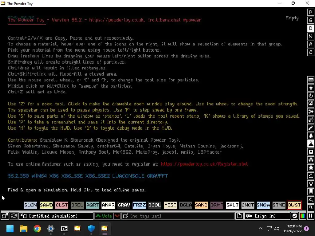Open Windows Start menu
This screenshot has width=315, height=236.
click(10, 229)
